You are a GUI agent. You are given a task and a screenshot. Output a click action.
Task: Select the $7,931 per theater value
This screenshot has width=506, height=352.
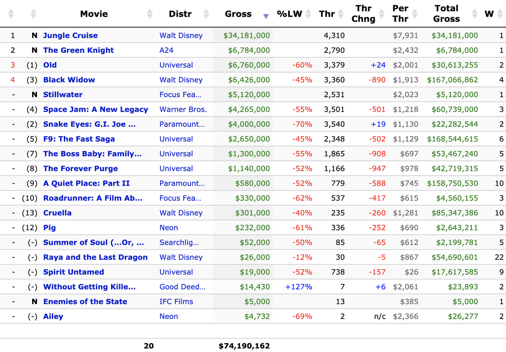[x=405, y=36]
